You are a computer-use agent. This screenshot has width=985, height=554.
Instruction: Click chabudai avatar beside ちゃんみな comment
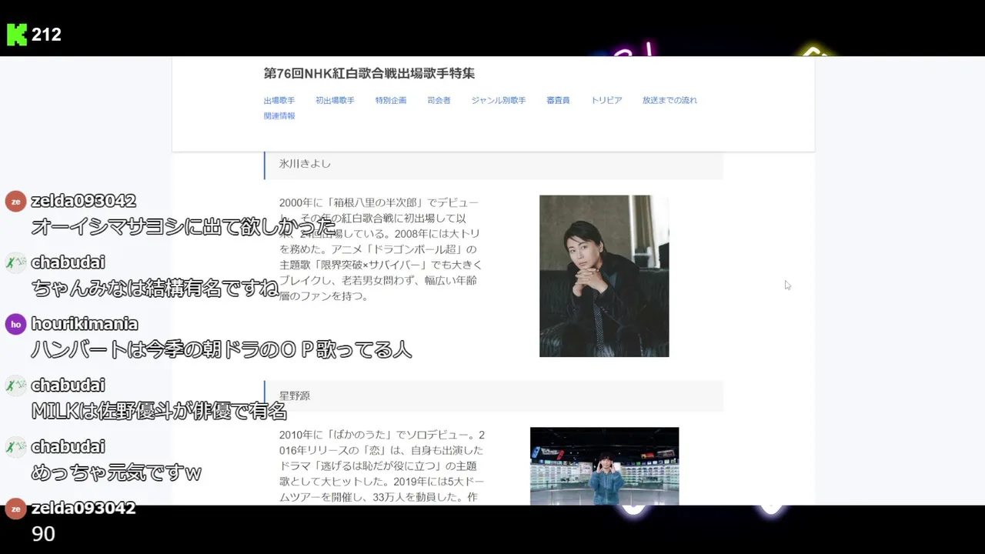tap(15, 262)
